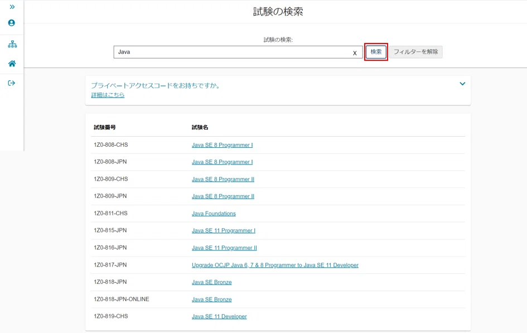Click the 検索 search button
This screenshot has width=527, height=333.
pyautogui.click(x=376, y=52)
